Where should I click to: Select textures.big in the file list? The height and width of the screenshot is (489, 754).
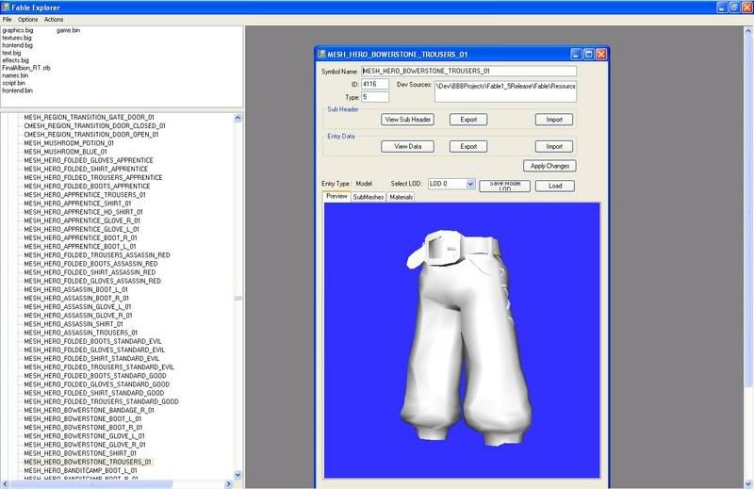click(x=17, y=38)
